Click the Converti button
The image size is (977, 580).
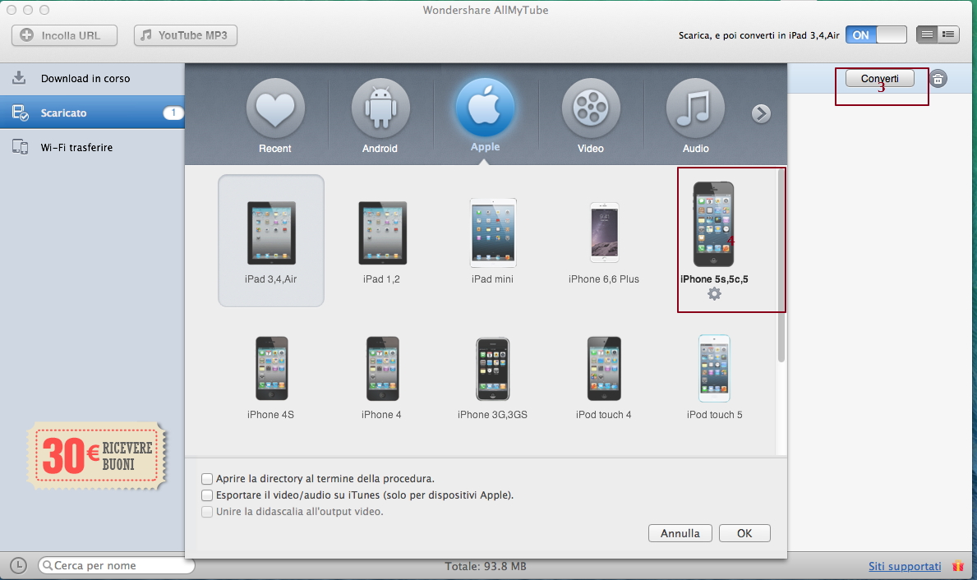point(880,79)
